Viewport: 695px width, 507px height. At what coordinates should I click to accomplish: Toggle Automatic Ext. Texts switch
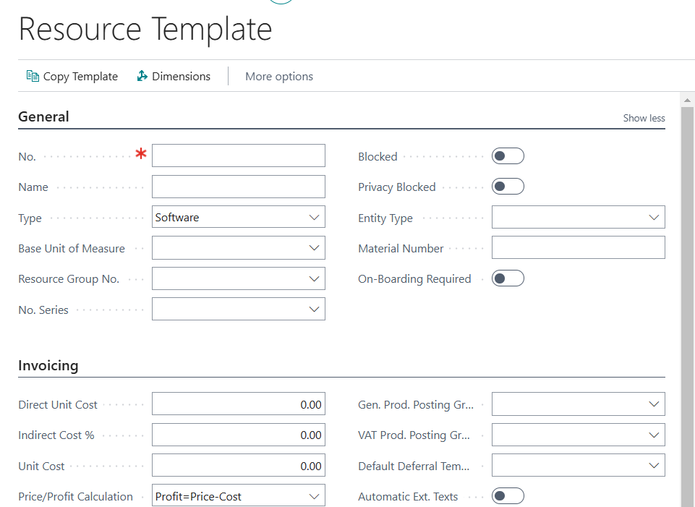pyautogui.click(x=508, y=496)
